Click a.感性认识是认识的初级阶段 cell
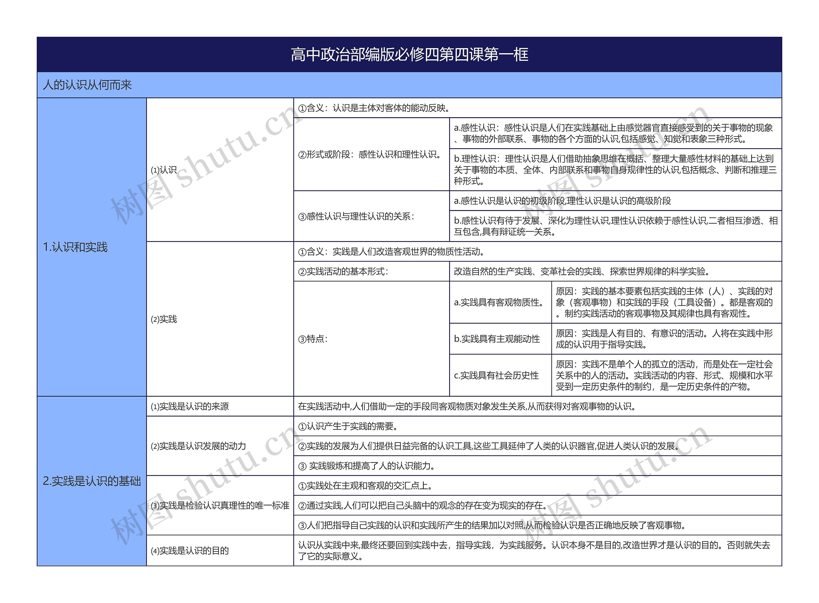The image size is (819, 603). [616, 200]
